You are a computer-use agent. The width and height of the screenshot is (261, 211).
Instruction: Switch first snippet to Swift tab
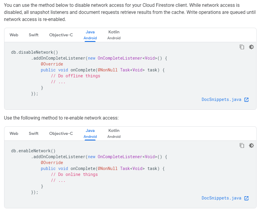coord(34,35)
